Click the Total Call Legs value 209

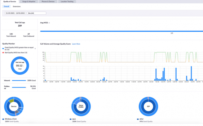pyautogui.click(x=20, y=26)
